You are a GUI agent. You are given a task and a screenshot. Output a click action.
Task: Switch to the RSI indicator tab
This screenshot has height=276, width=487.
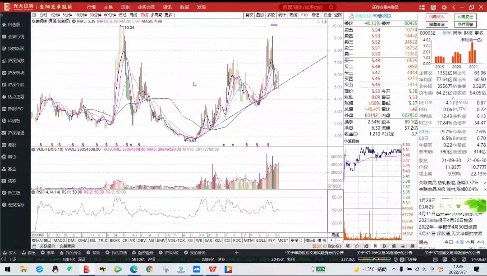[190, 240]
